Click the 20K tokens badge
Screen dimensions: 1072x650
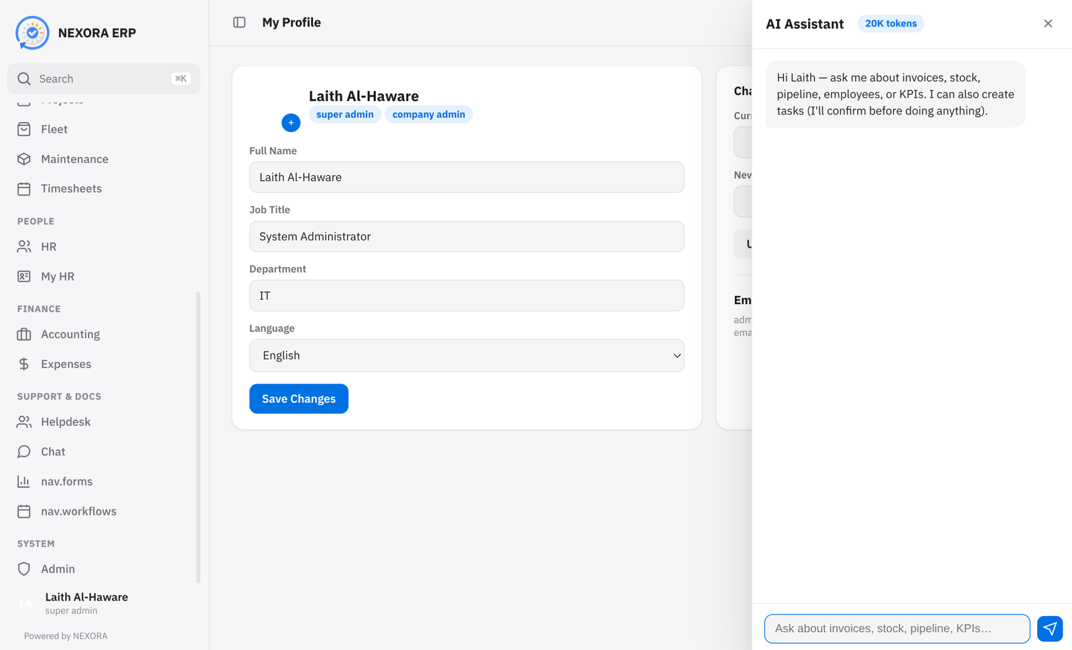[x=891, y=23]
